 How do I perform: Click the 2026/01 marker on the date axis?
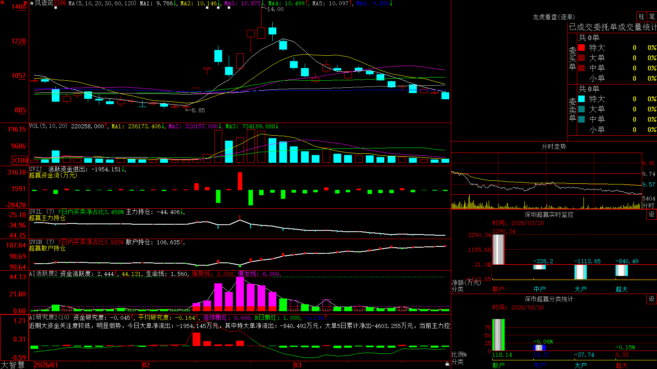(46, 365)
